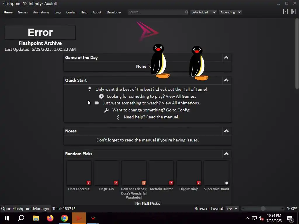
Task: Open the Help tab
Action: click(84, 12)
